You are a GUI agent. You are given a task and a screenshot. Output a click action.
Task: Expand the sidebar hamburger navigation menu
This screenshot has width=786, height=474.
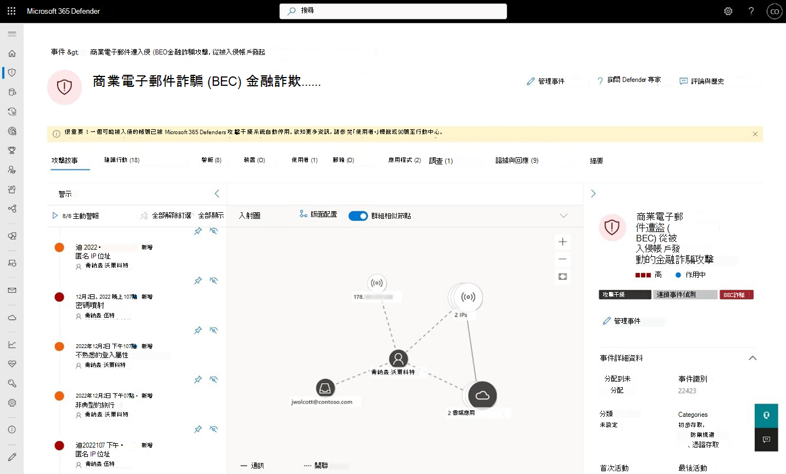point(12,34)
